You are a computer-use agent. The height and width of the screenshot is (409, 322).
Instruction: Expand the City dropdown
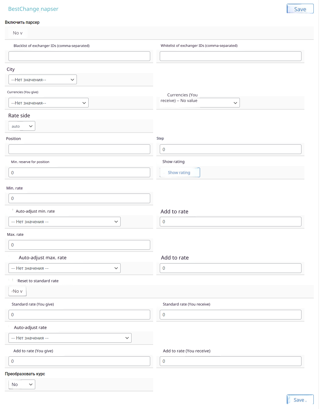tap(43, 80)
